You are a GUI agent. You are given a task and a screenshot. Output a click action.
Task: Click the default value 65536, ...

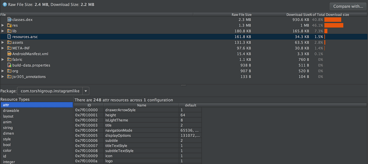point(189,130)
